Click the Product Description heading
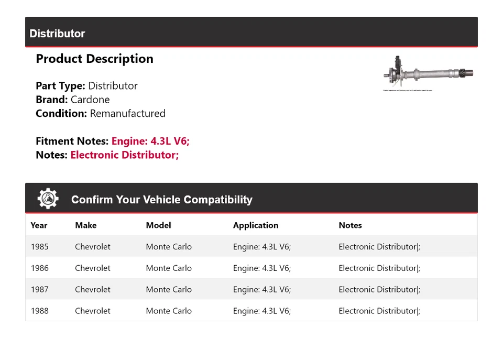Viewport: 503px width, 338px height. [x=94, y=59]
